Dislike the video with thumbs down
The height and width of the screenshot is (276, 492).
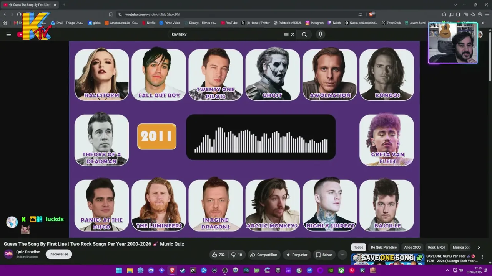coord(236,255)
